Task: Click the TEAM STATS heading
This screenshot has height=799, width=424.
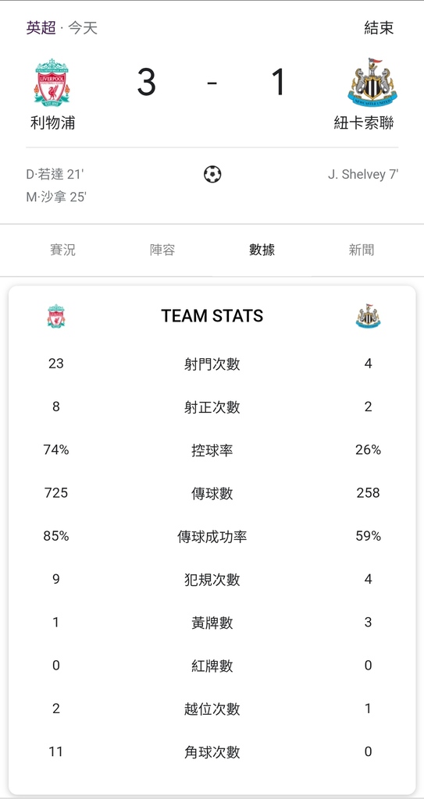Action: [x=212, y=316]
